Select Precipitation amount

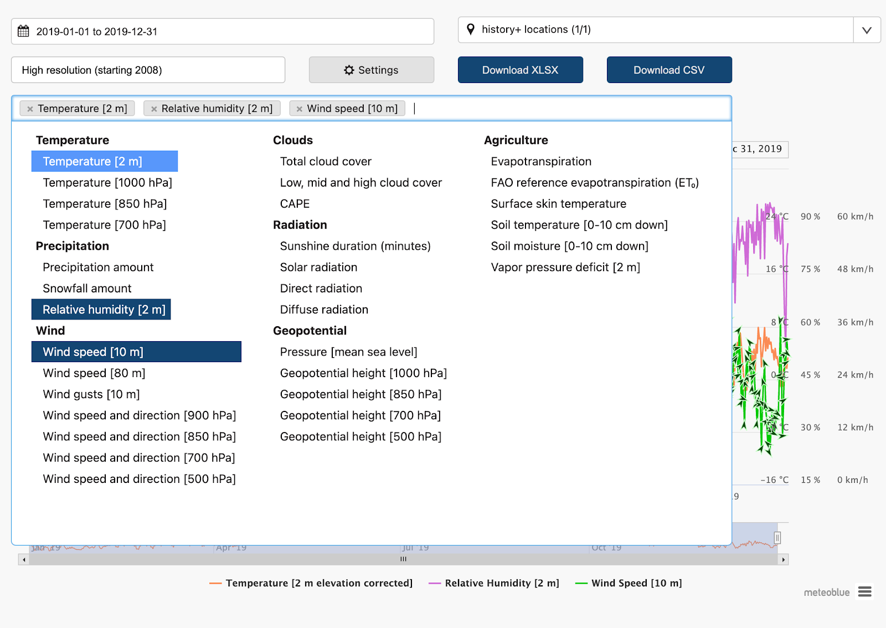point(98,267)
